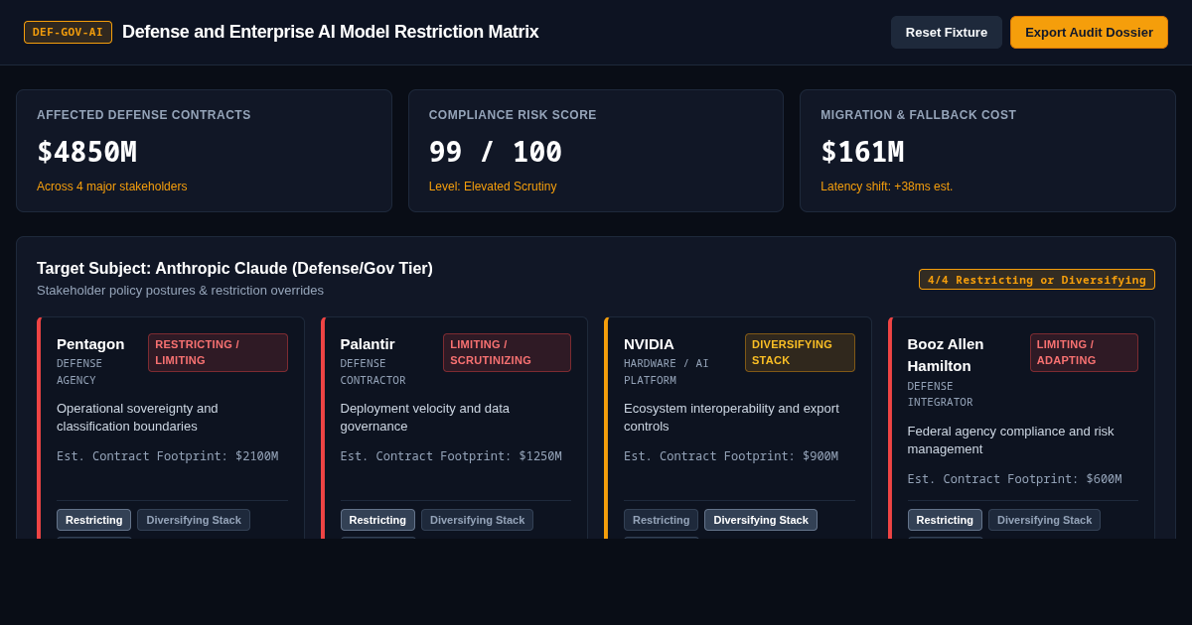Image resolution: width=1192 pixels, height=625 pixels.
Task: Click the Palantir card name
Action: pyautogui.click(x=368, y=344)
